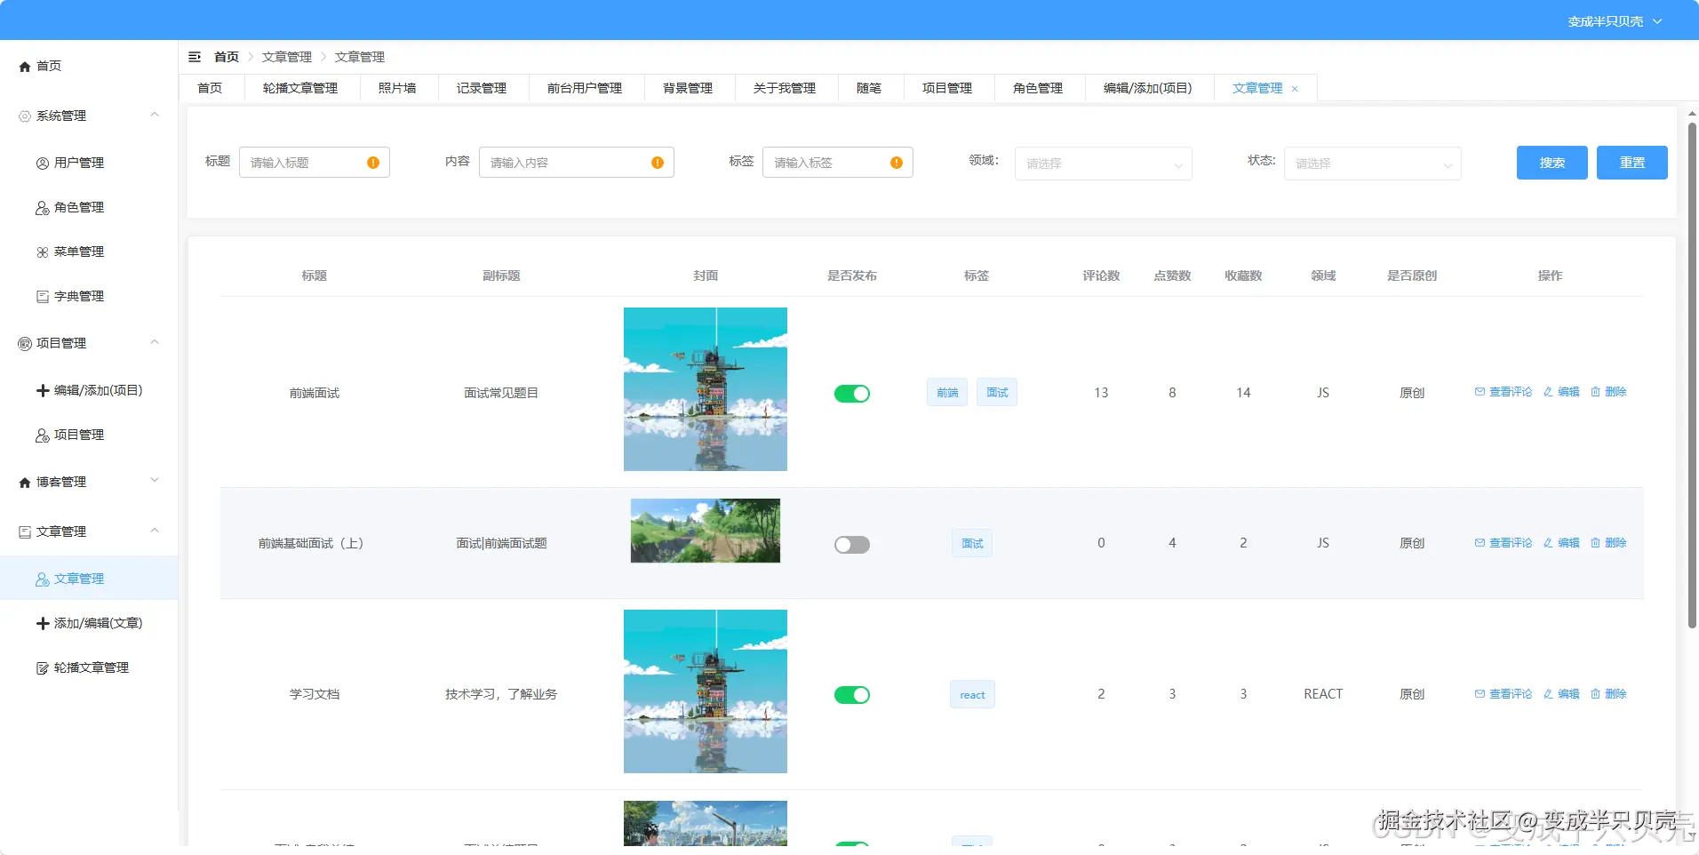Open 添加/编辑(文章) in the sidebar
This screenshot has height=855, width=1699.
(89, 624)
